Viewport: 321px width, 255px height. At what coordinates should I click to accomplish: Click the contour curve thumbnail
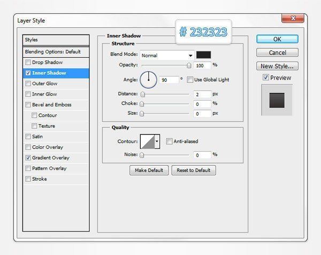(x=148, y=141)
